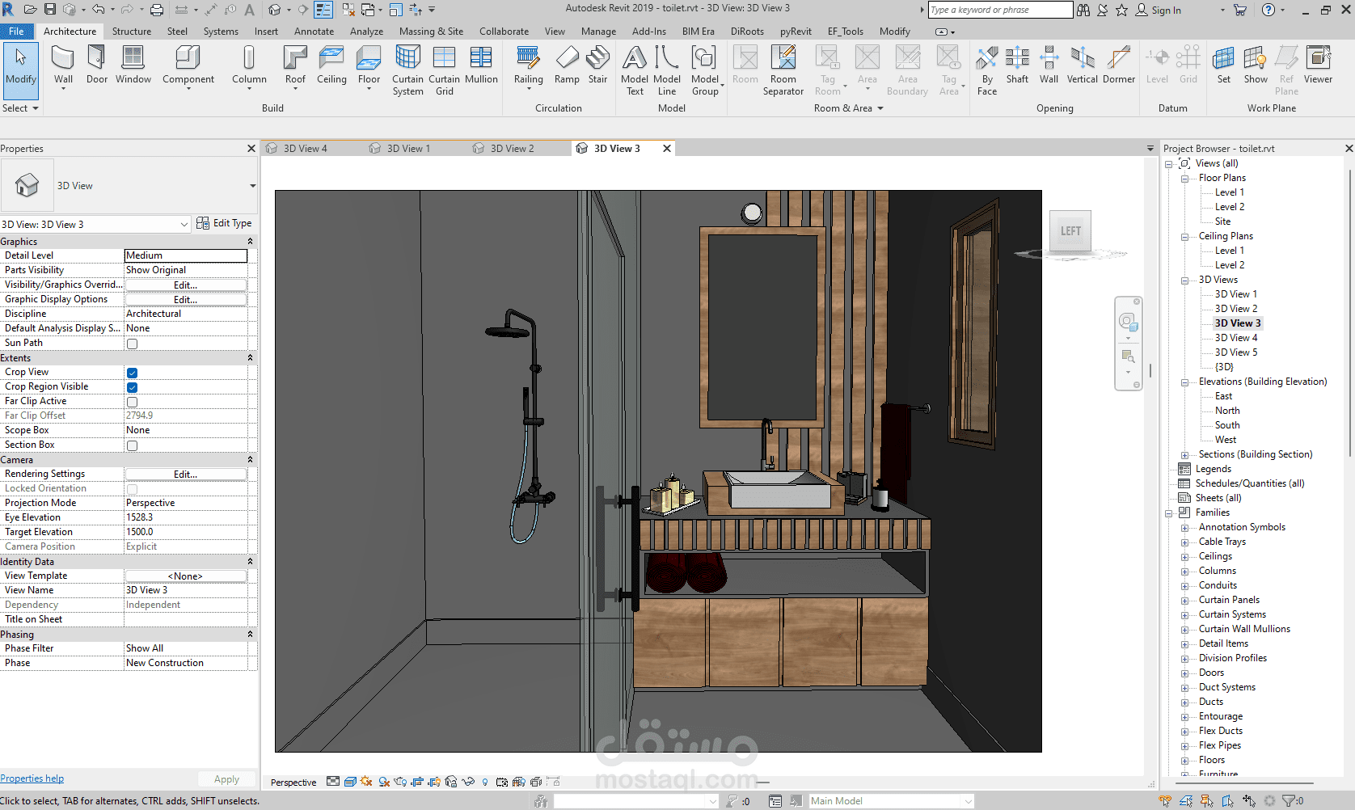1355x810 pixels.
Task: Open the Structure ribbon tab
Action: click(x=132, y=32)
